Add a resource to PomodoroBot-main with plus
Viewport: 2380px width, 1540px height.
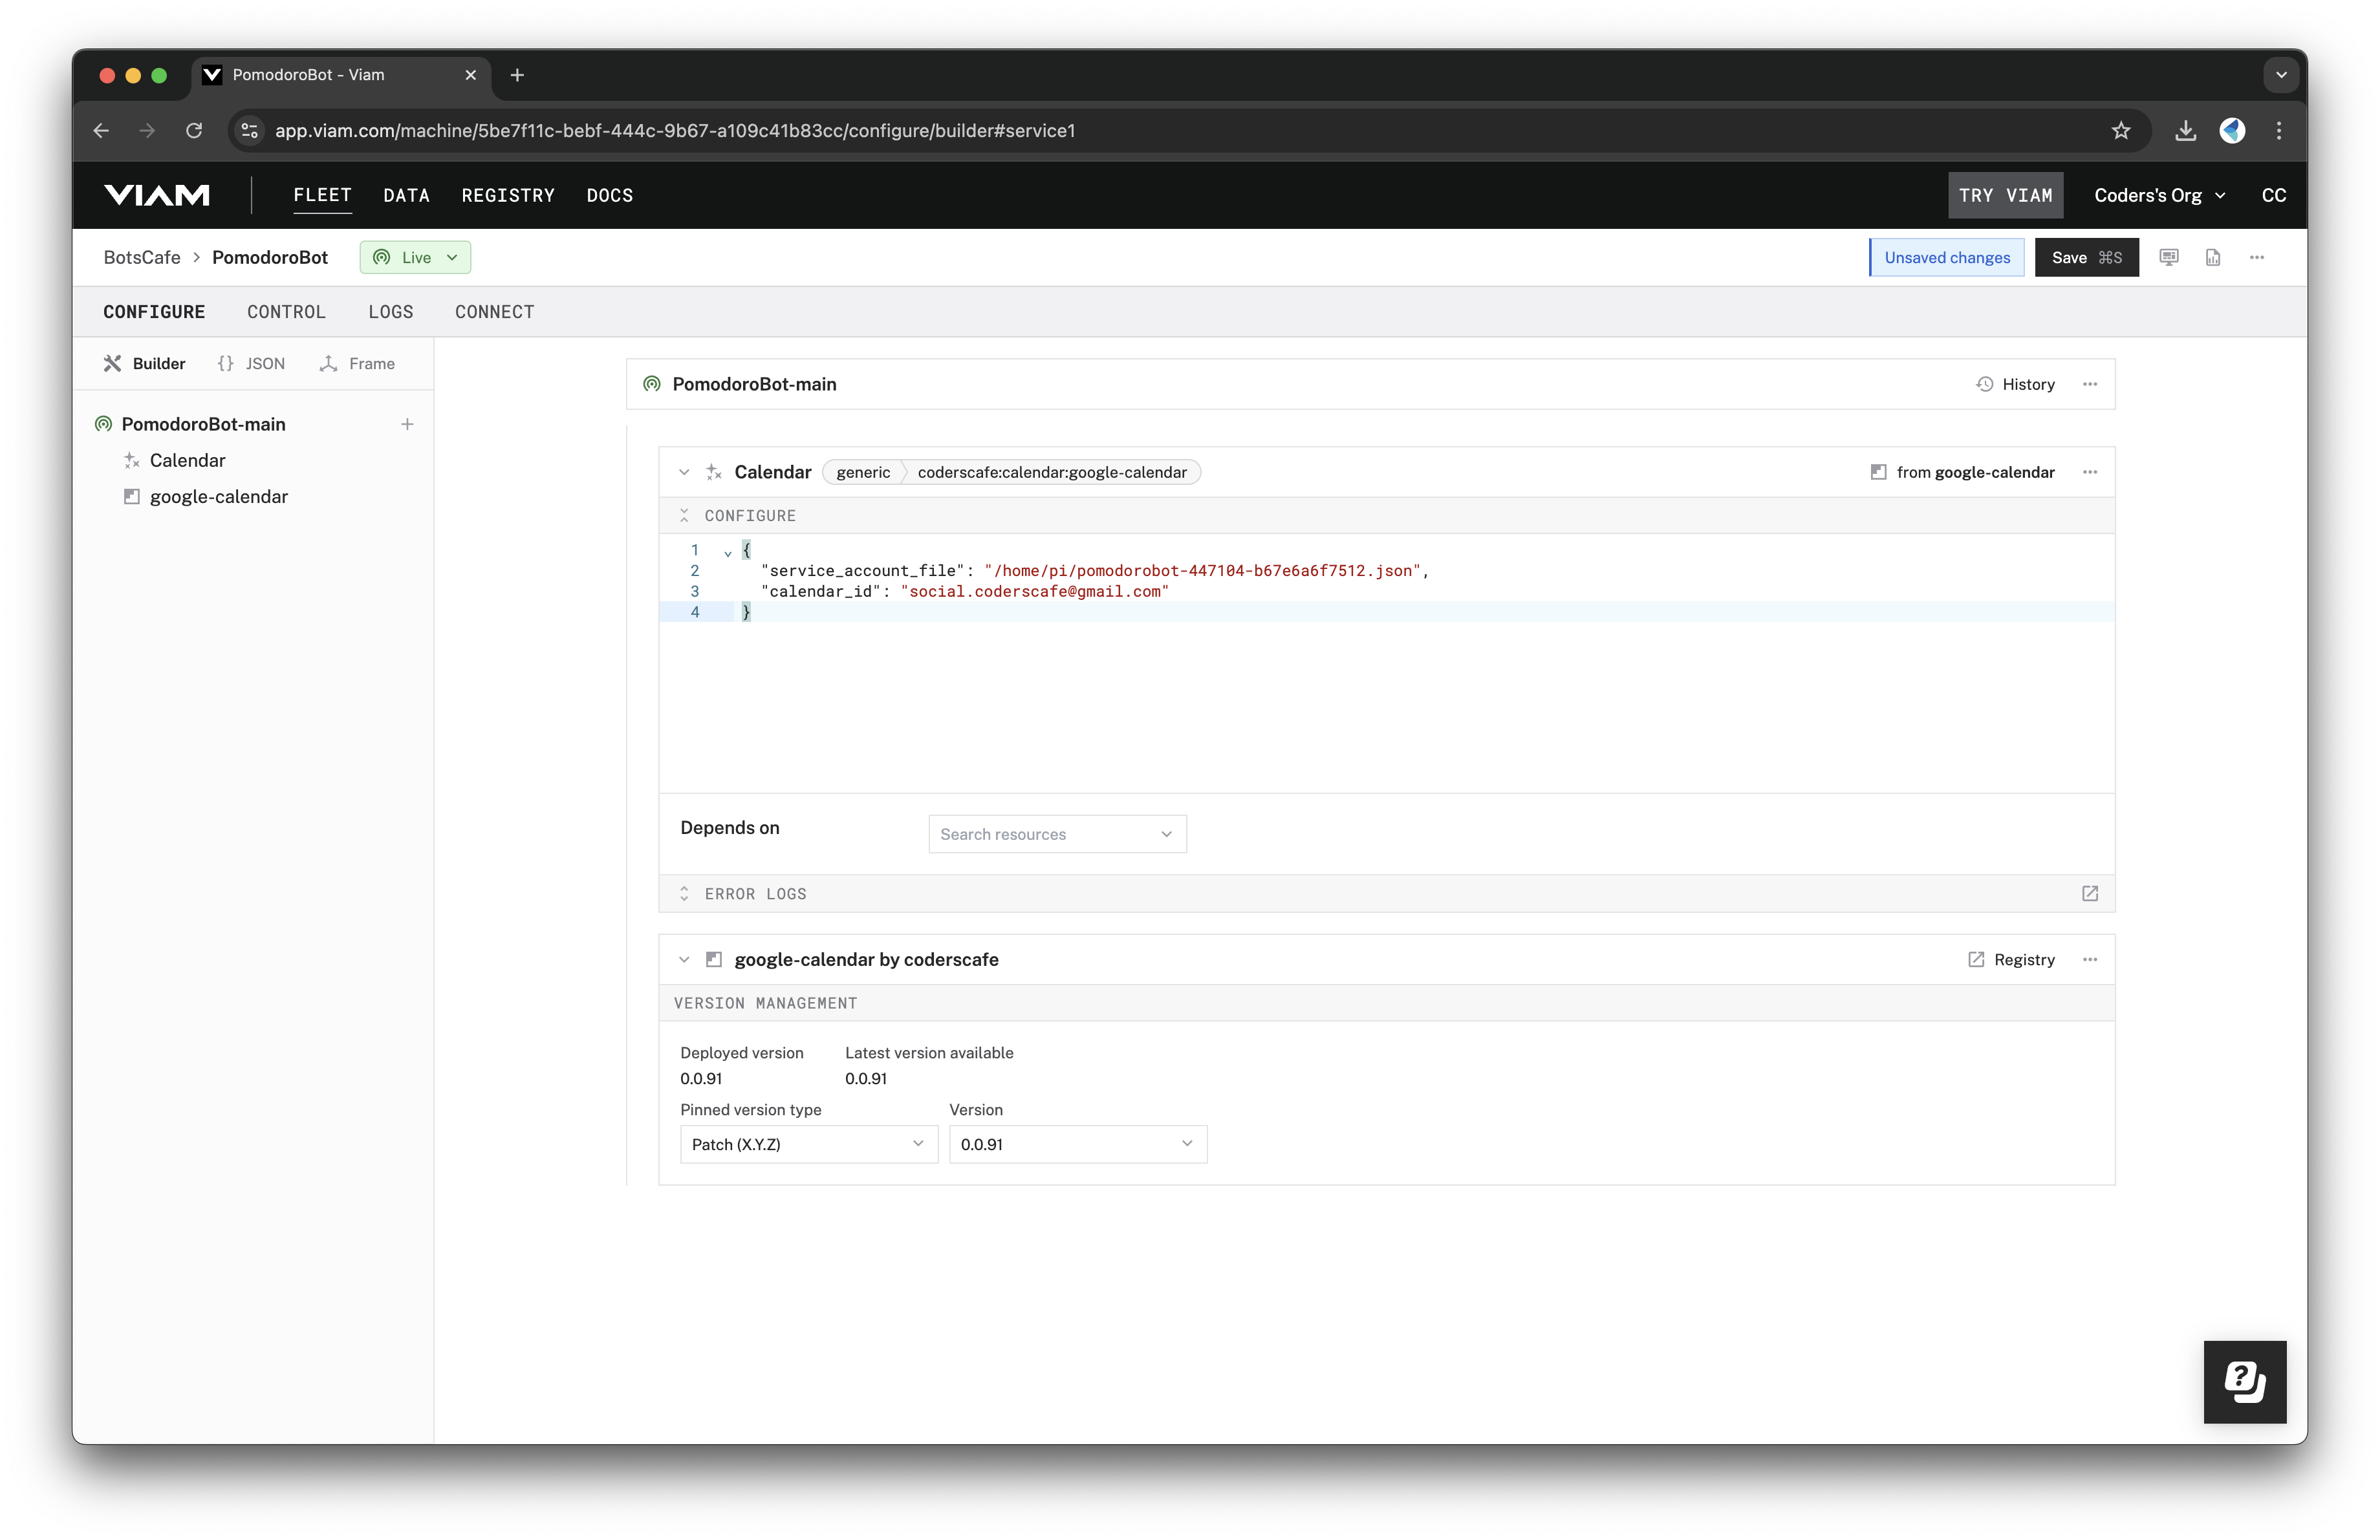[407, 423]
